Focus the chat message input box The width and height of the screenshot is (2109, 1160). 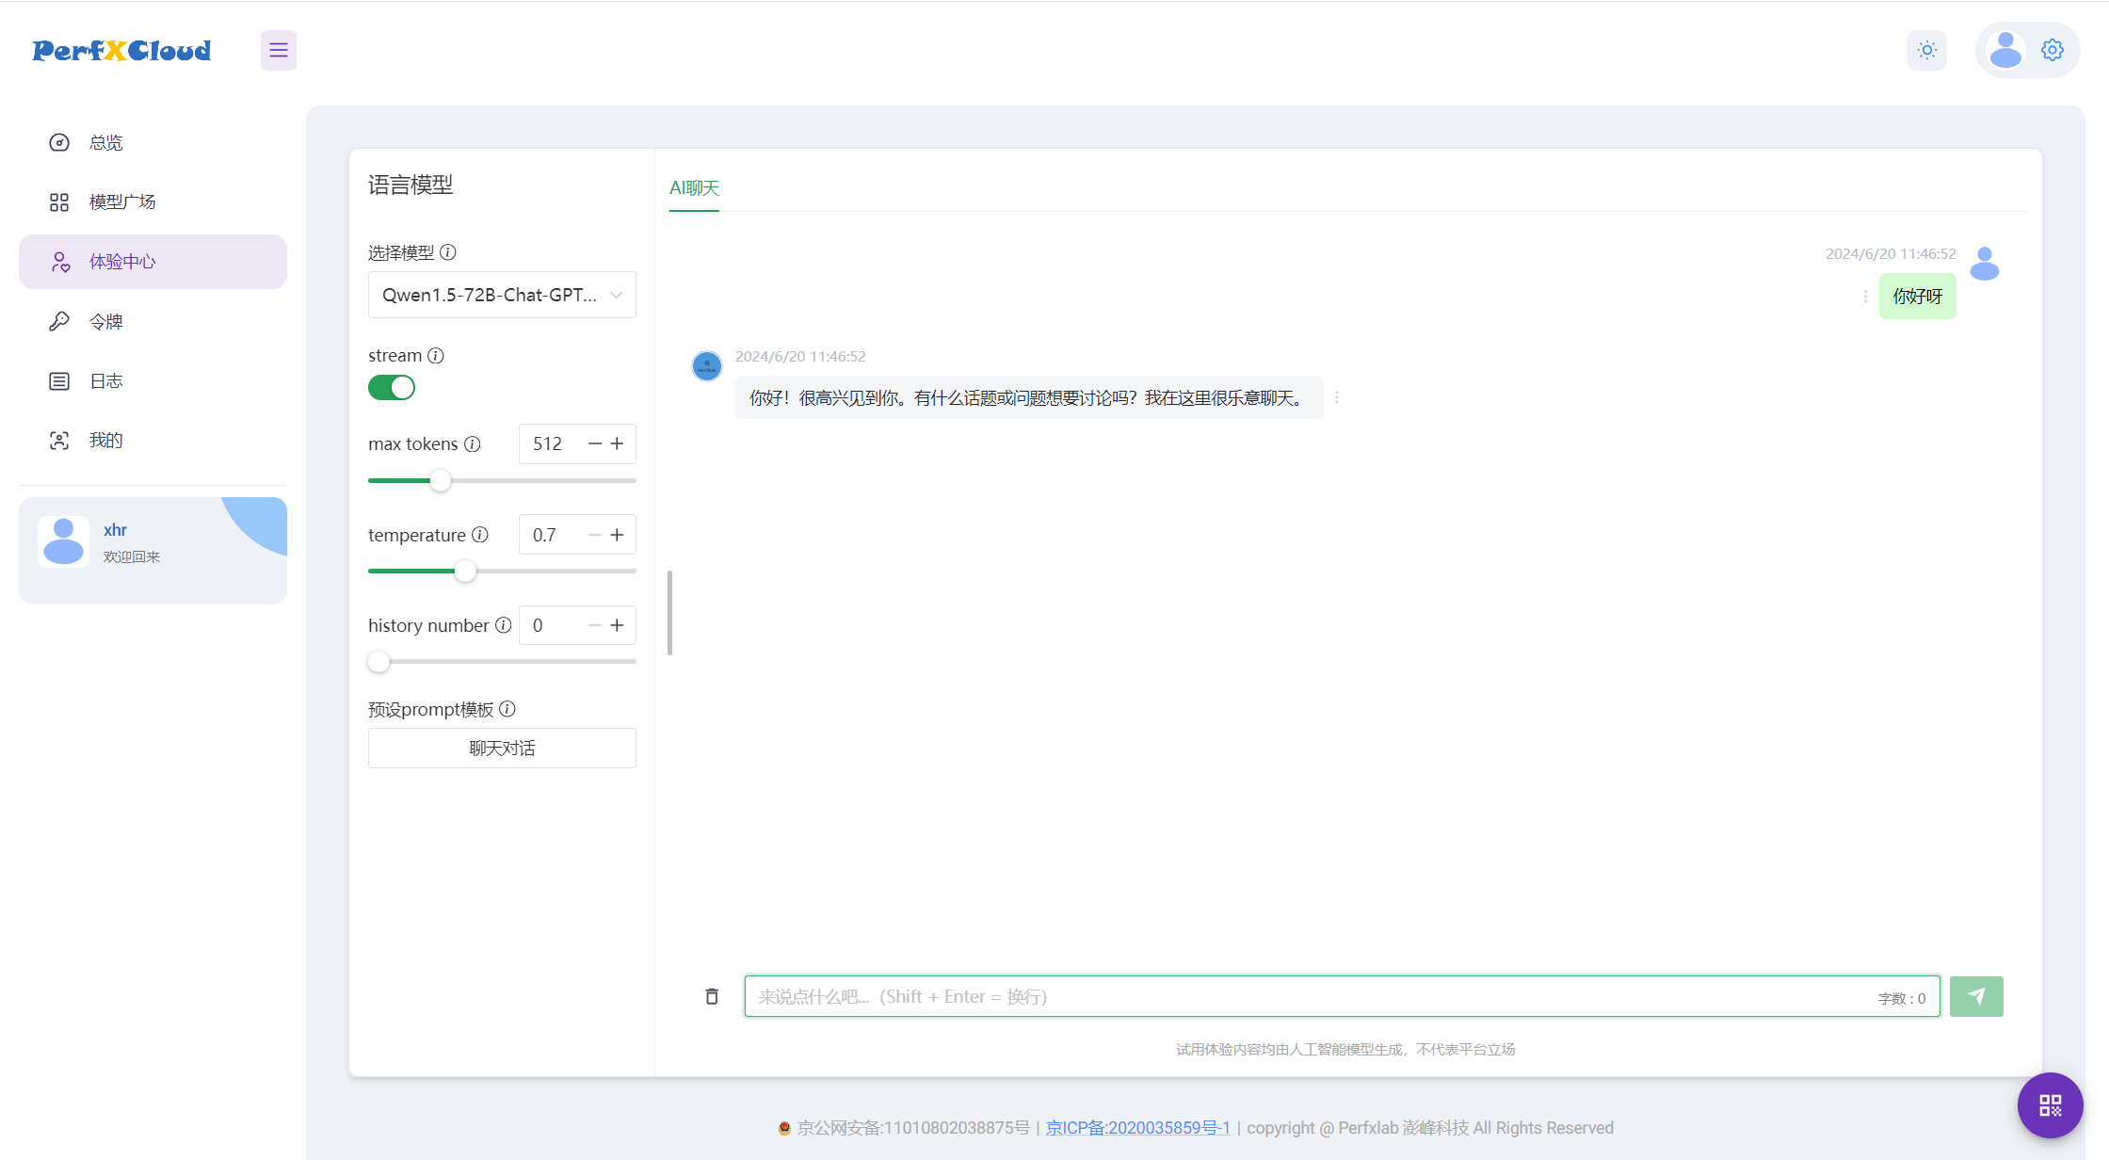1342,996
